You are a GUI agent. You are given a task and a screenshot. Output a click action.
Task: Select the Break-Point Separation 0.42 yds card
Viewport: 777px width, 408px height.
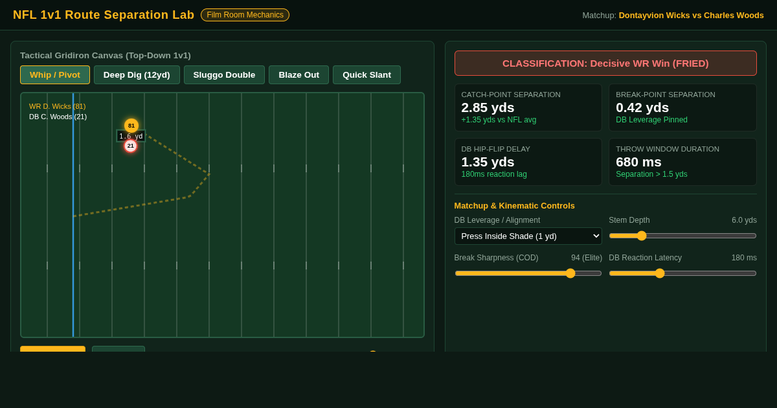pyautogui.click(x=682, y=108)
